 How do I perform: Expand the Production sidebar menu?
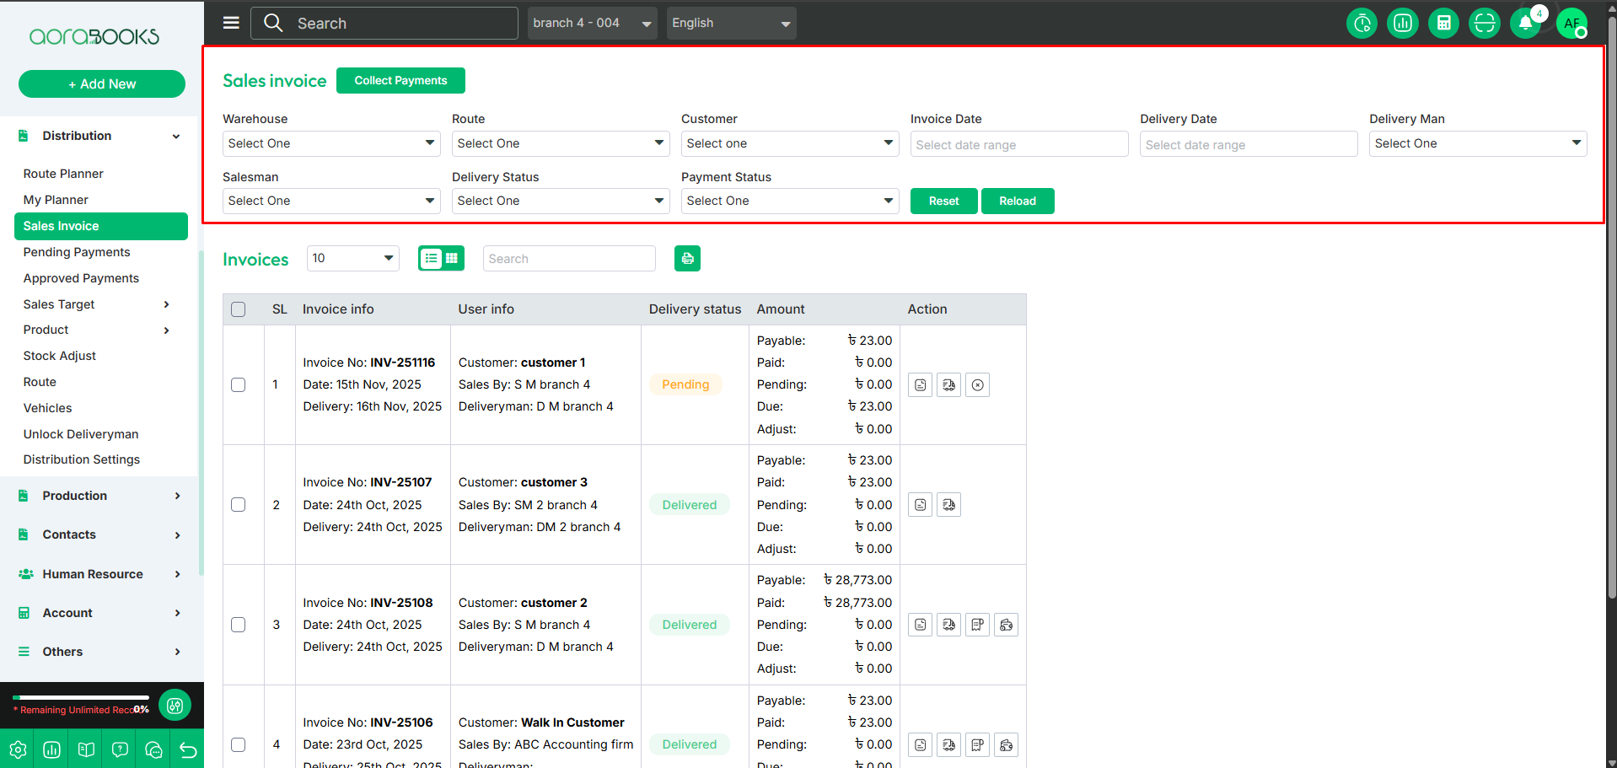click(99, 496)
